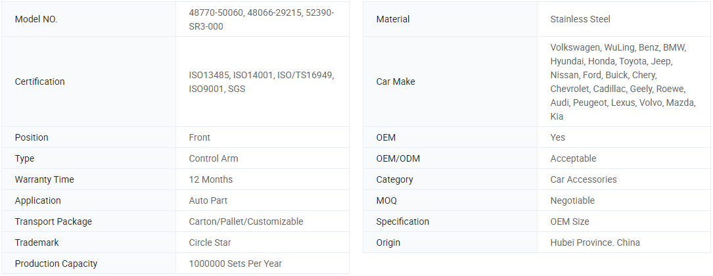Click the Carton/Pallet/Customizable package value
Image resolution: width=713 pixels, height=276 pixels.
(x=246, y=221)
